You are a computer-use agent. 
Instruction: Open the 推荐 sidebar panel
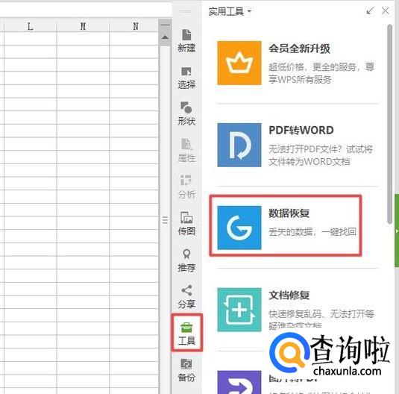coord(186,260)
